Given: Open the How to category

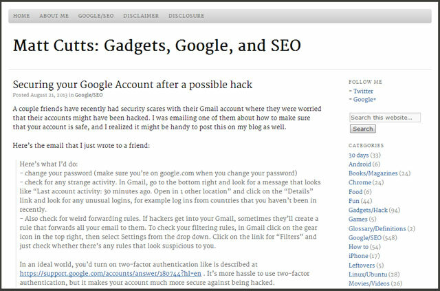Looking at the screenshot, I should pos(358,247).
